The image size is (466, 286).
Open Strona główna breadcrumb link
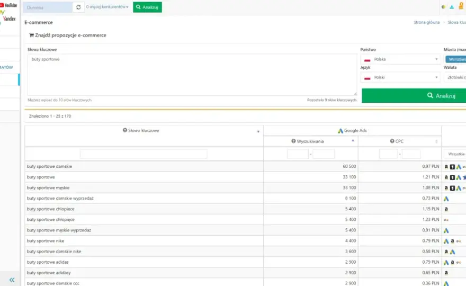pos(426,22)
